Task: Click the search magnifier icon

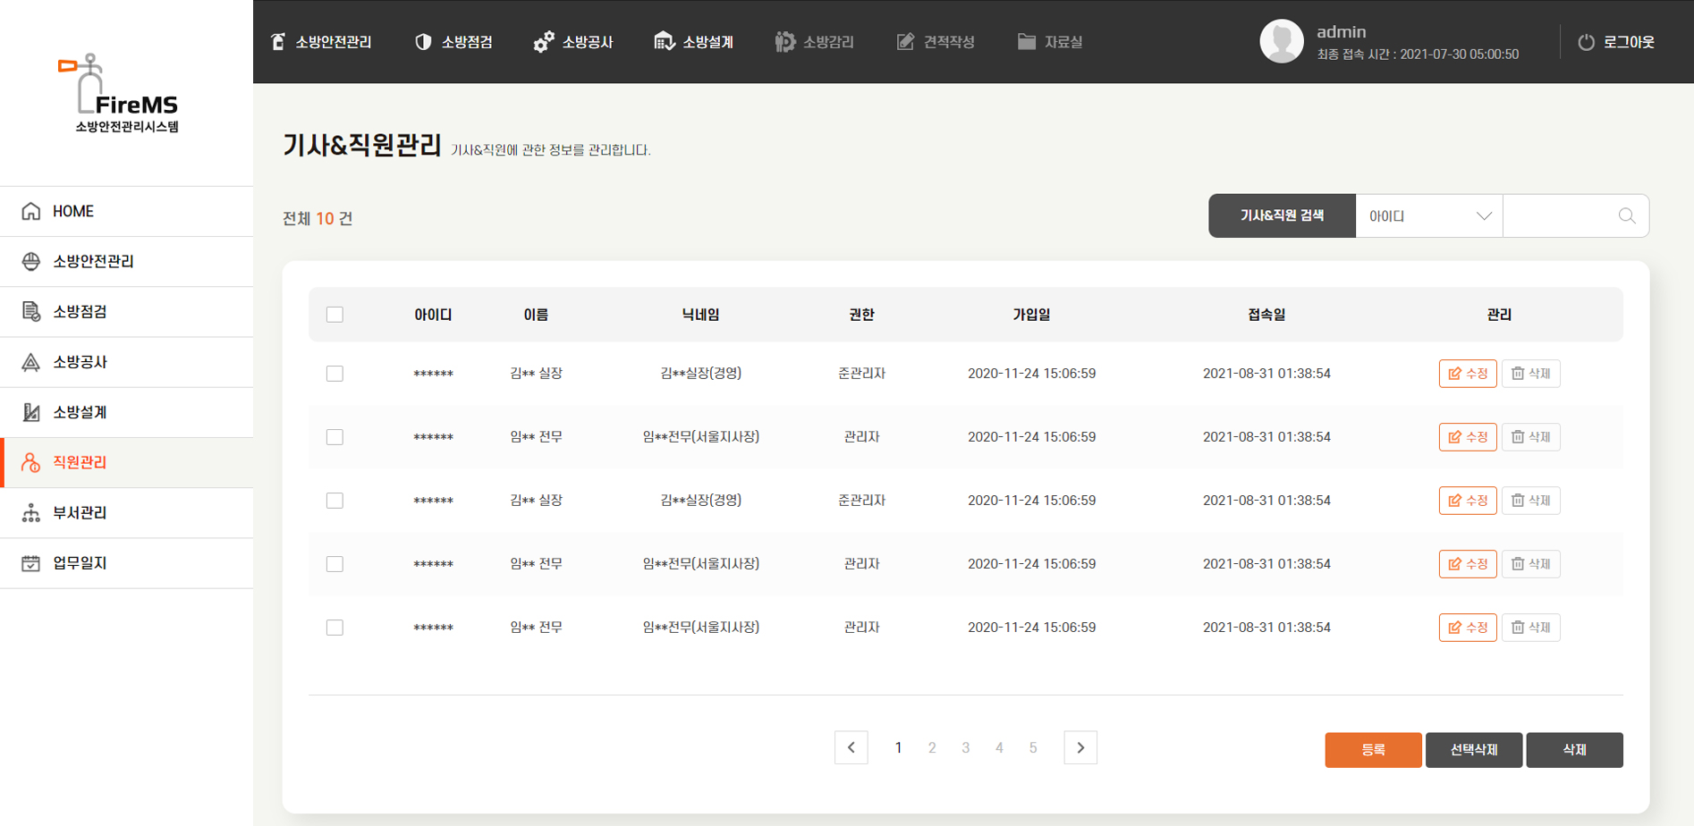Action: click(1626, 216)
